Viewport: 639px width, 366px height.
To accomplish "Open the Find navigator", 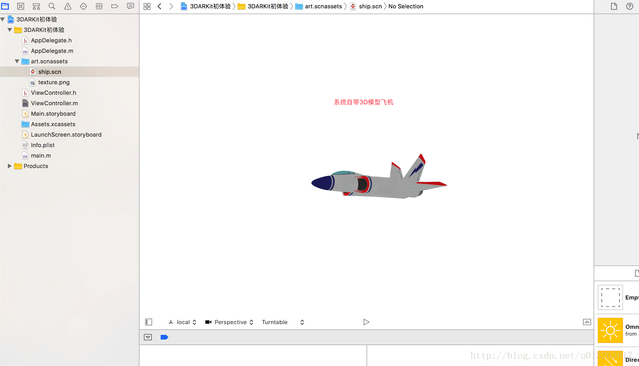I will click(x=52, y=6).
